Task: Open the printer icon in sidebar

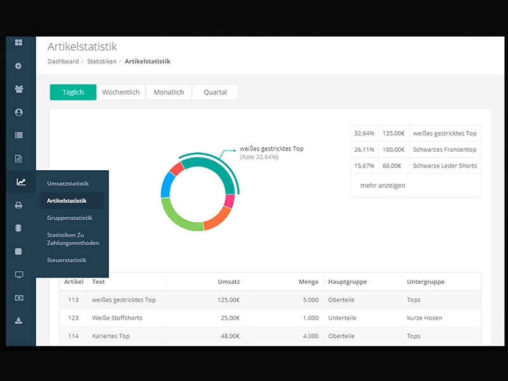Action: [18, 205]
